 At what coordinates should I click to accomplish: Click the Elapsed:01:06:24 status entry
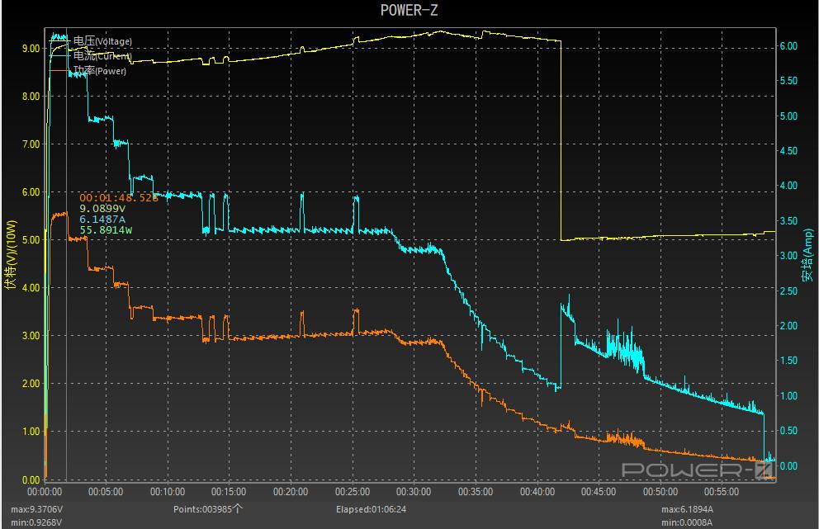pos(371,509)
